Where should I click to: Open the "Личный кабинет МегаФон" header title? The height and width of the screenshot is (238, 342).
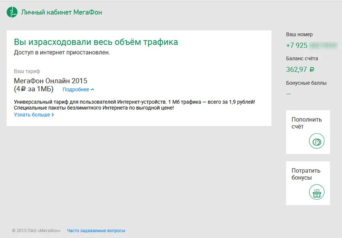coord(62,12)
